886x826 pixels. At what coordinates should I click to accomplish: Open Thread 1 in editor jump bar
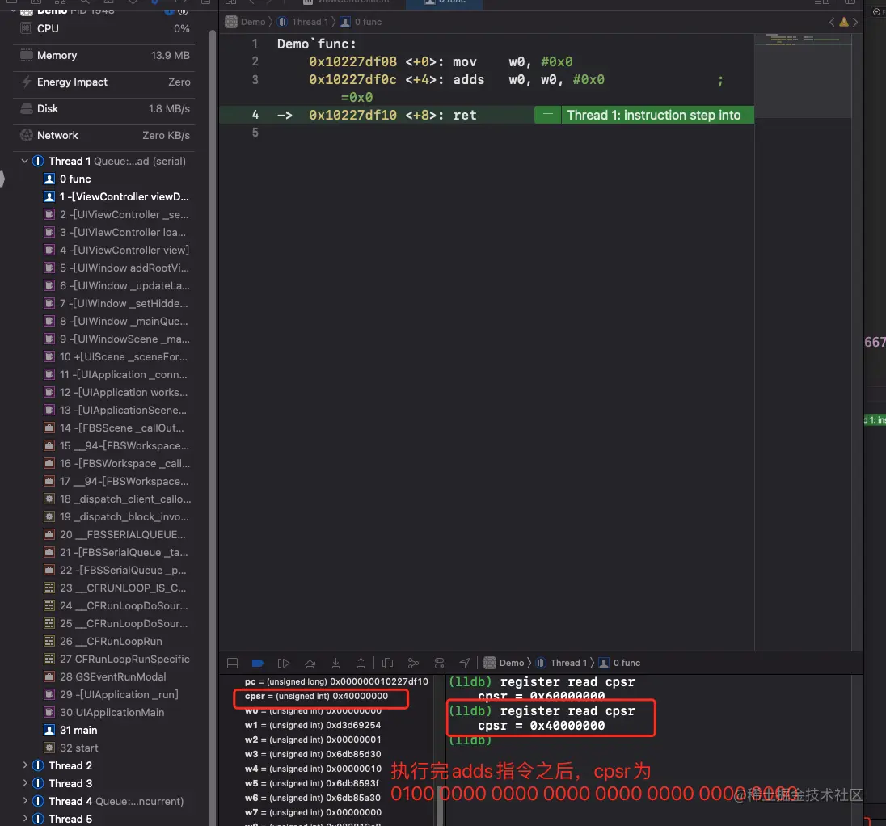coord(303,22)
